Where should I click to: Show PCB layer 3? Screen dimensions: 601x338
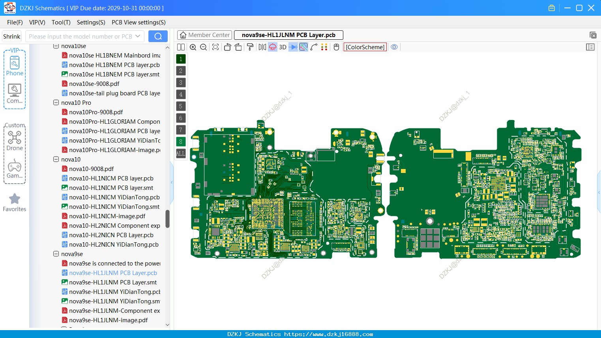181,83
